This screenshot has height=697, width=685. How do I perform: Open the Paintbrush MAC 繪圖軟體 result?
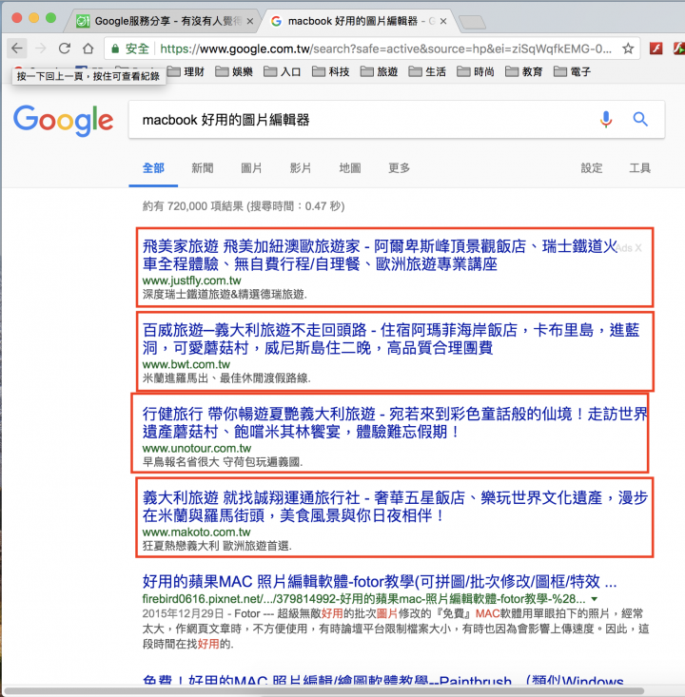click(x=383, y=679)
